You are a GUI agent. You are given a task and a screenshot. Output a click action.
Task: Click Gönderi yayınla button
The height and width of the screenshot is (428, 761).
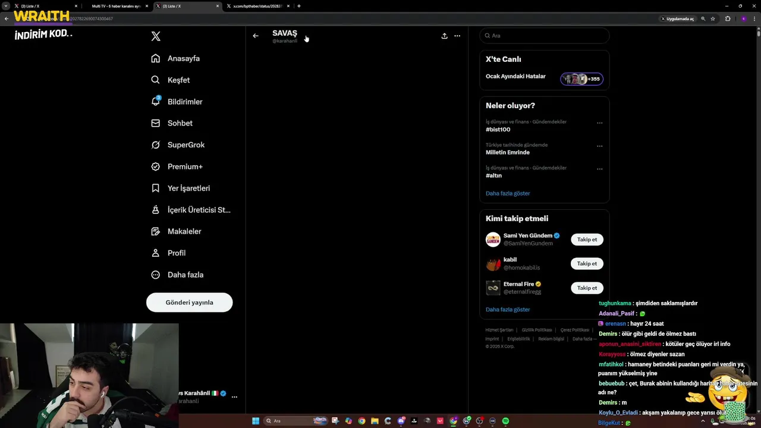(x=189, y=302)
